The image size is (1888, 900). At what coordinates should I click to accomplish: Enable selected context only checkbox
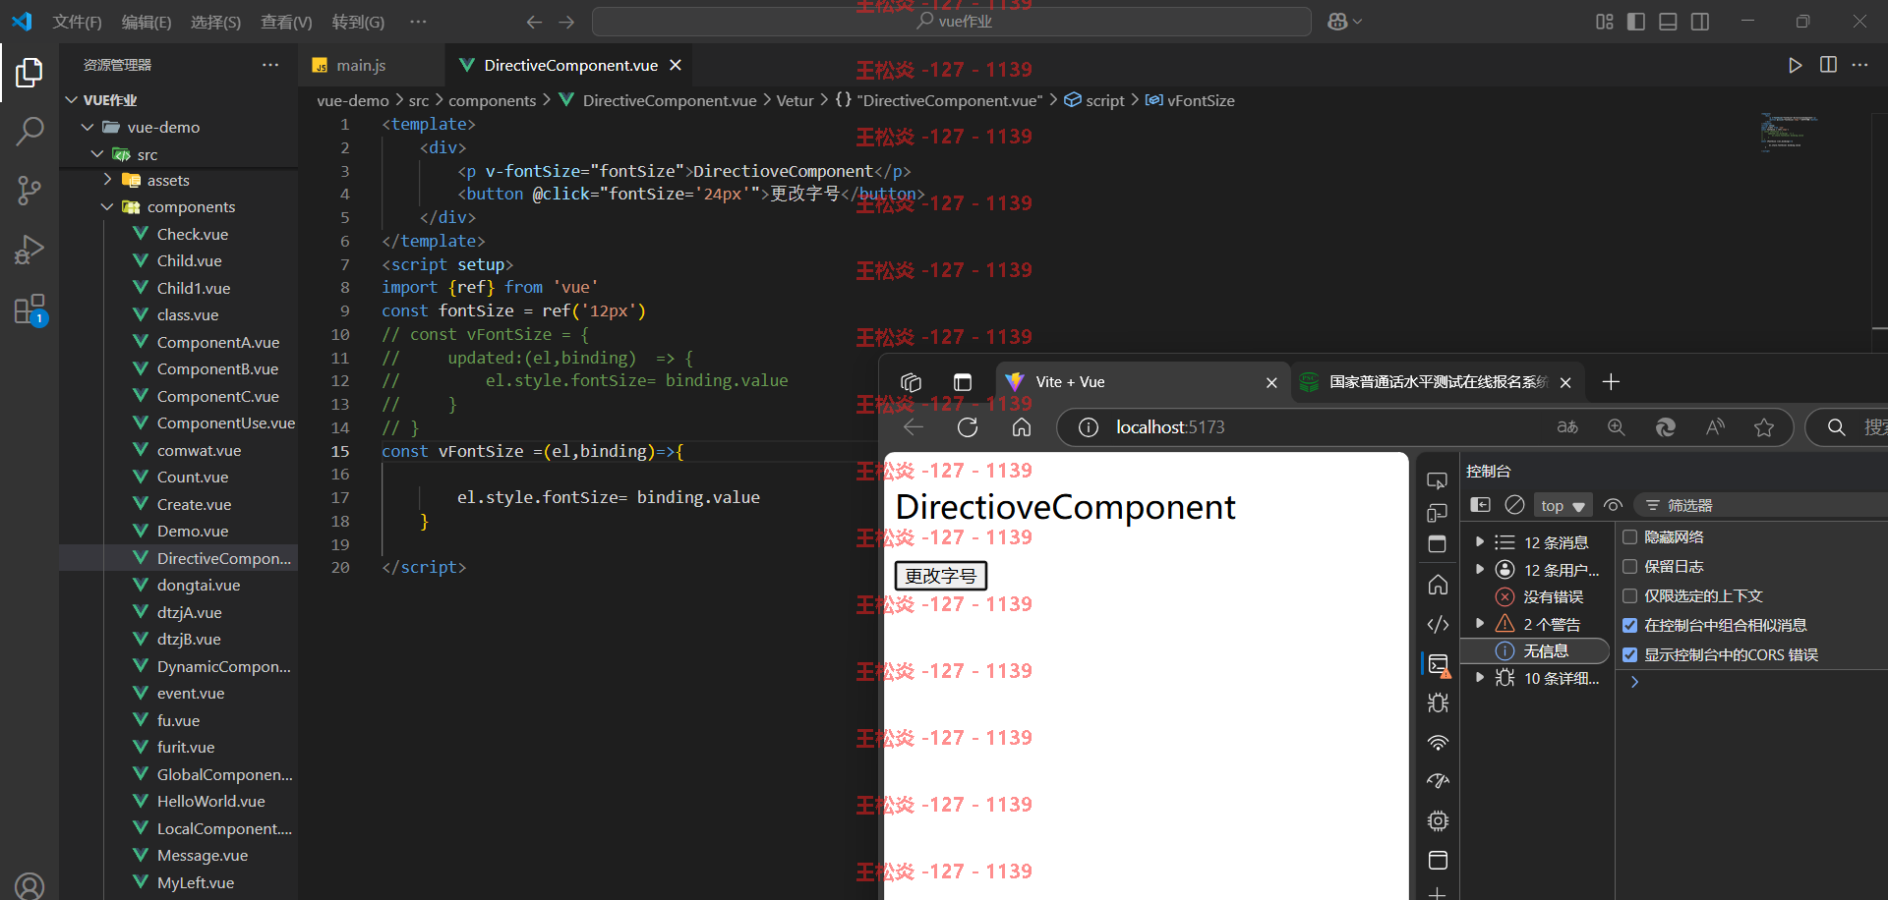(x=1629, y=596)
